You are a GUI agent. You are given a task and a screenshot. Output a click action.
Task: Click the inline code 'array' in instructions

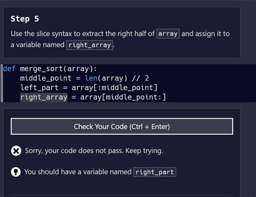tap(168, 33)
